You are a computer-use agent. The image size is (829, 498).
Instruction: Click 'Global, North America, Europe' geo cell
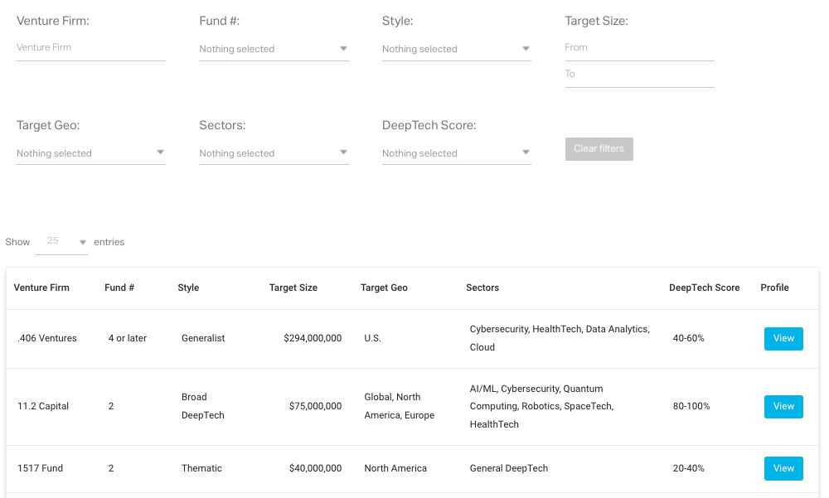point(400,406)
